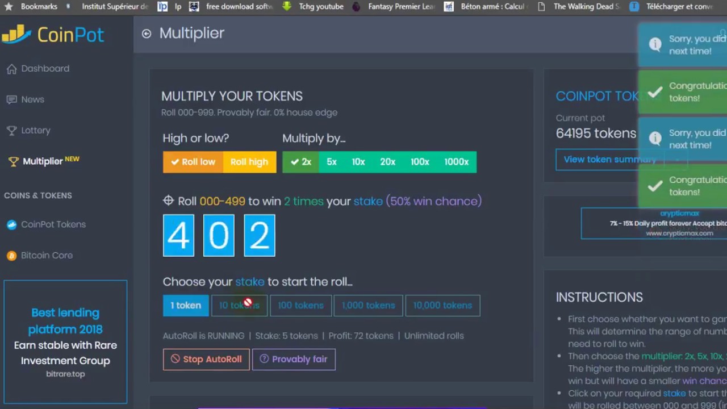Click the View token summary button
The image size is (727, 409).
tap(609, 160)
